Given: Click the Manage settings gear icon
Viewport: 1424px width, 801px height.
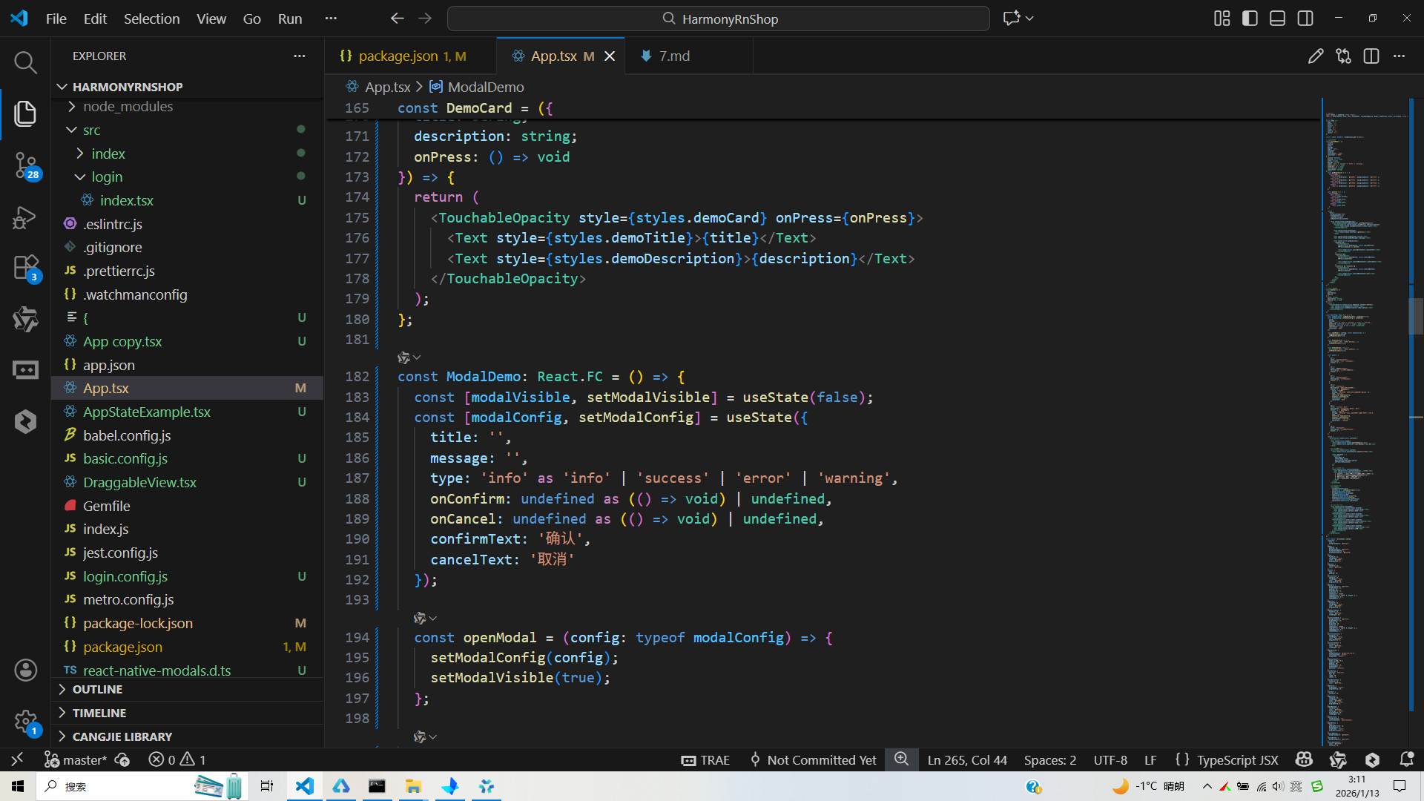Looking at the screenshot, I should tap(25, 721).
